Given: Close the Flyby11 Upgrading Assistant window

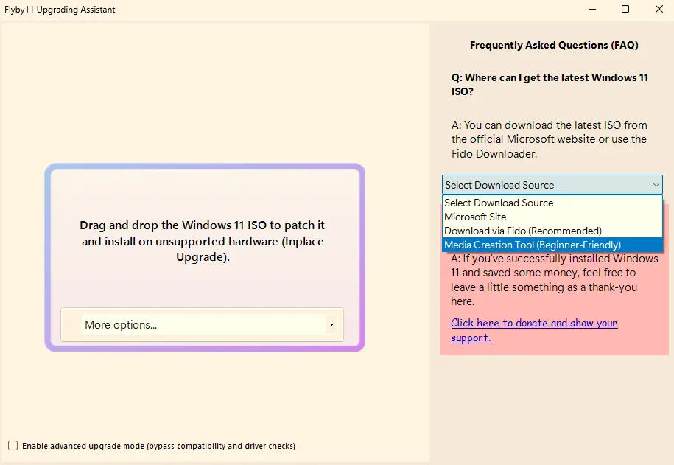Looking at the screenshot, I should pos(659,9).
